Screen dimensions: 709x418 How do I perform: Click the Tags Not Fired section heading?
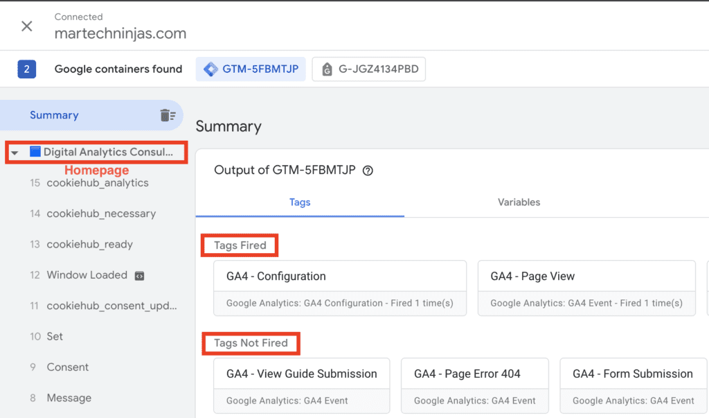[x=251, y=343]
